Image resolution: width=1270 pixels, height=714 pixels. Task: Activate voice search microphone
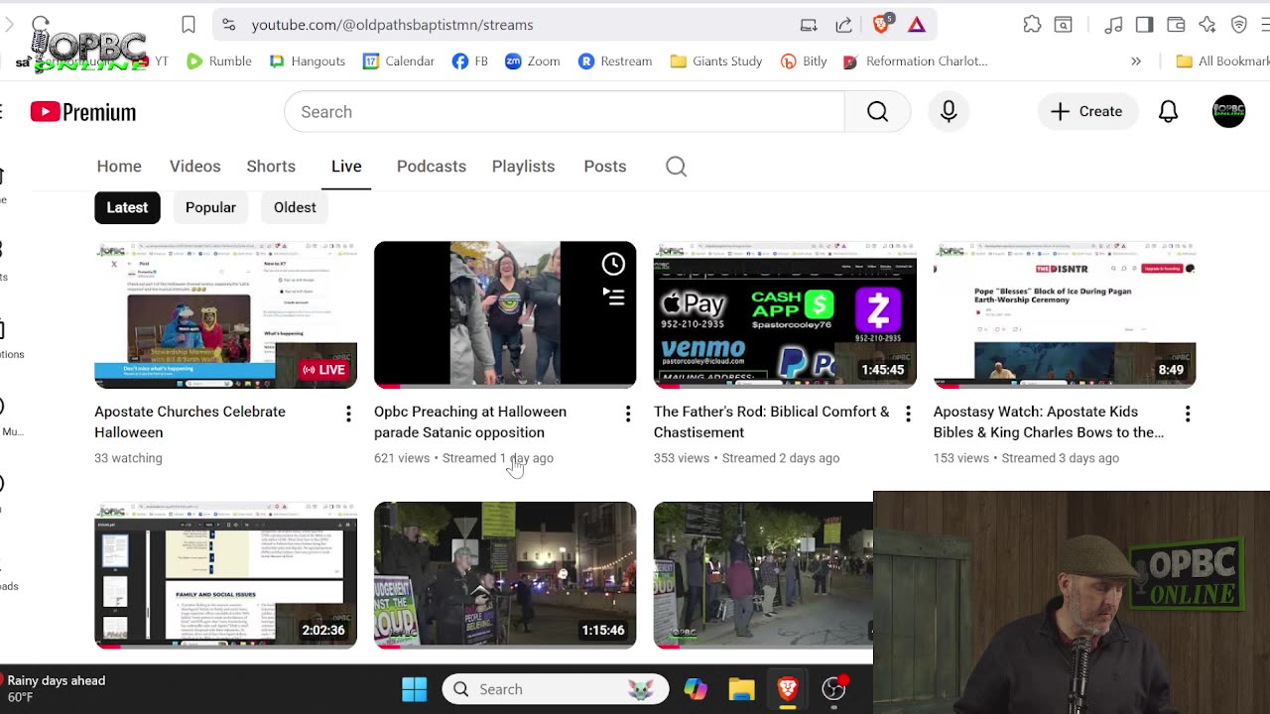click(949, 112)
